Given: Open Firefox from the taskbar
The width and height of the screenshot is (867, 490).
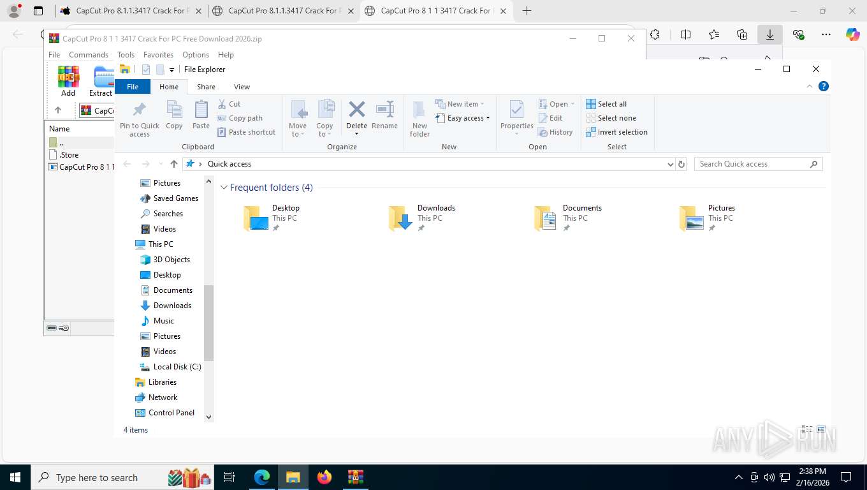Looking at the screenshot, I should 324,477.
